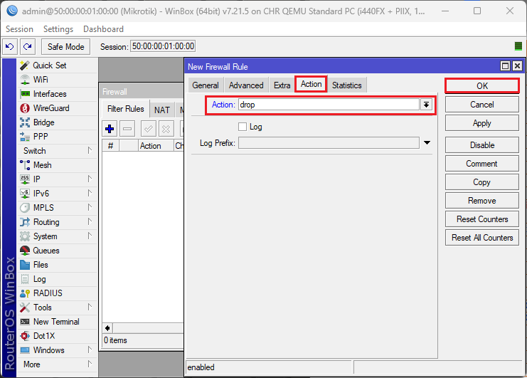Open PPP in the sidebar

58,137
